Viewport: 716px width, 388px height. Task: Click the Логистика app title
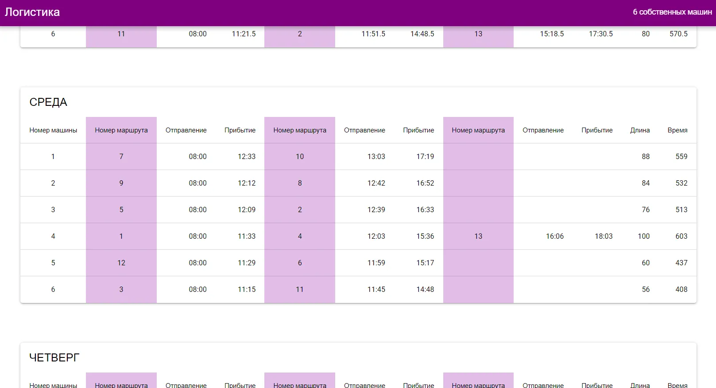[32, 12]
